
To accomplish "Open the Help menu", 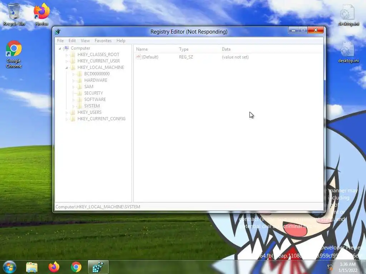I will (121, 41).
